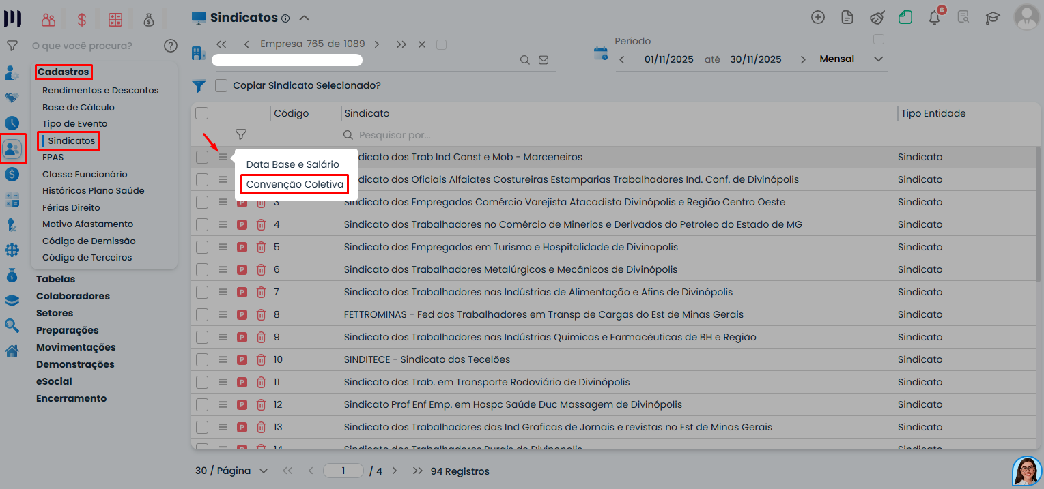Check the row 6 selection checkbox
The image size is (1044, 489).
coord(202,269)
